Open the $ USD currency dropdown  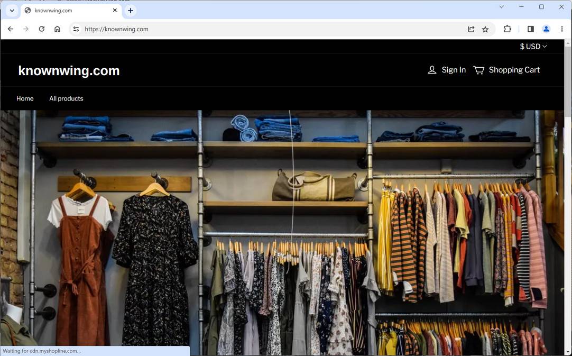532,46
